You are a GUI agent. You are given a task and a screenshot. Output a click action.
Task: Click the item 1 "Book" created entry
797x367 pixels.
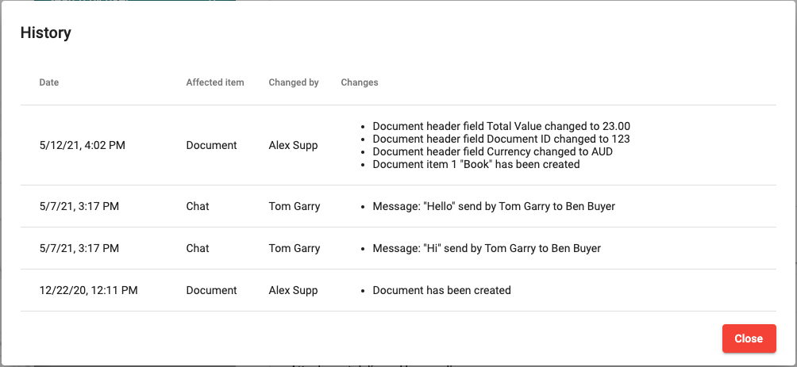(x=476, y=165)
